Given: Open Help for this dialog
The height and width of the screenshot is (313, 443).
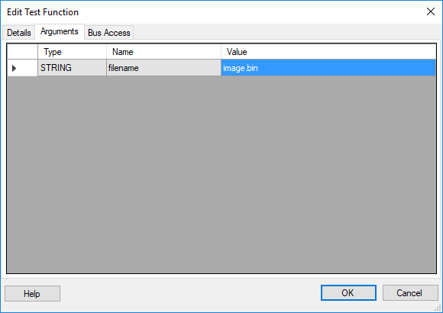Looking at the screenshot, I should (33, 293).
